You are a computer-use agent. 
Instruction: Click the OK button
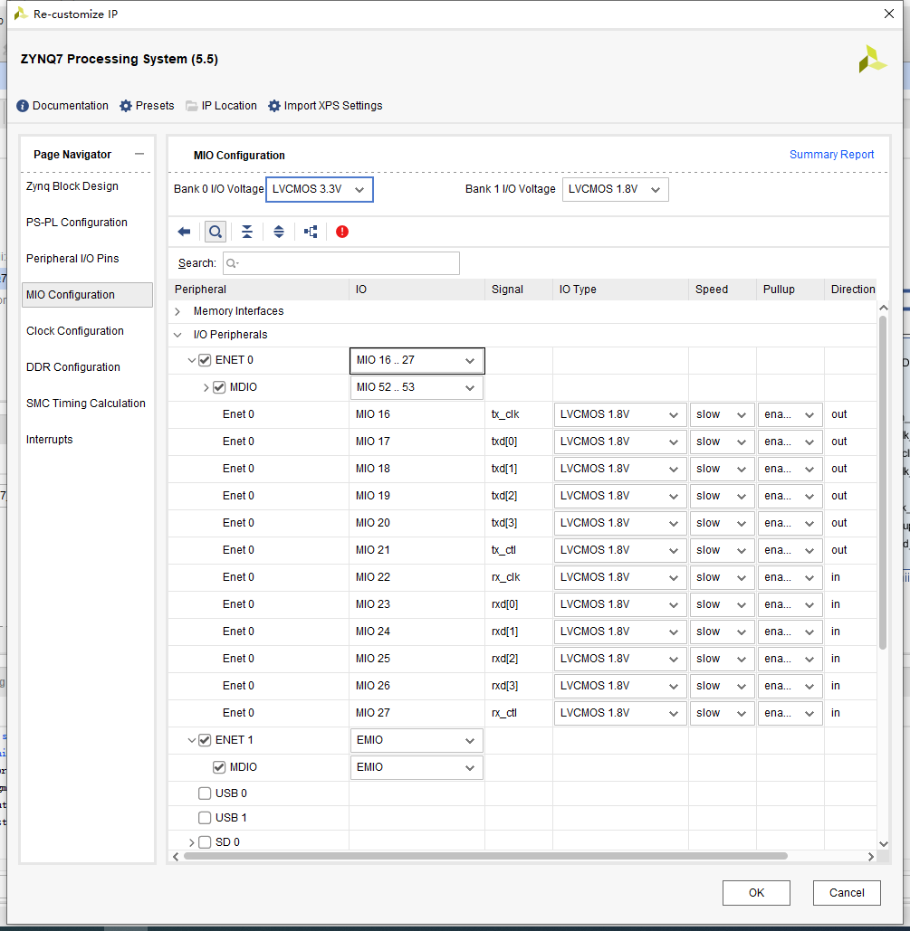point(756,892)
